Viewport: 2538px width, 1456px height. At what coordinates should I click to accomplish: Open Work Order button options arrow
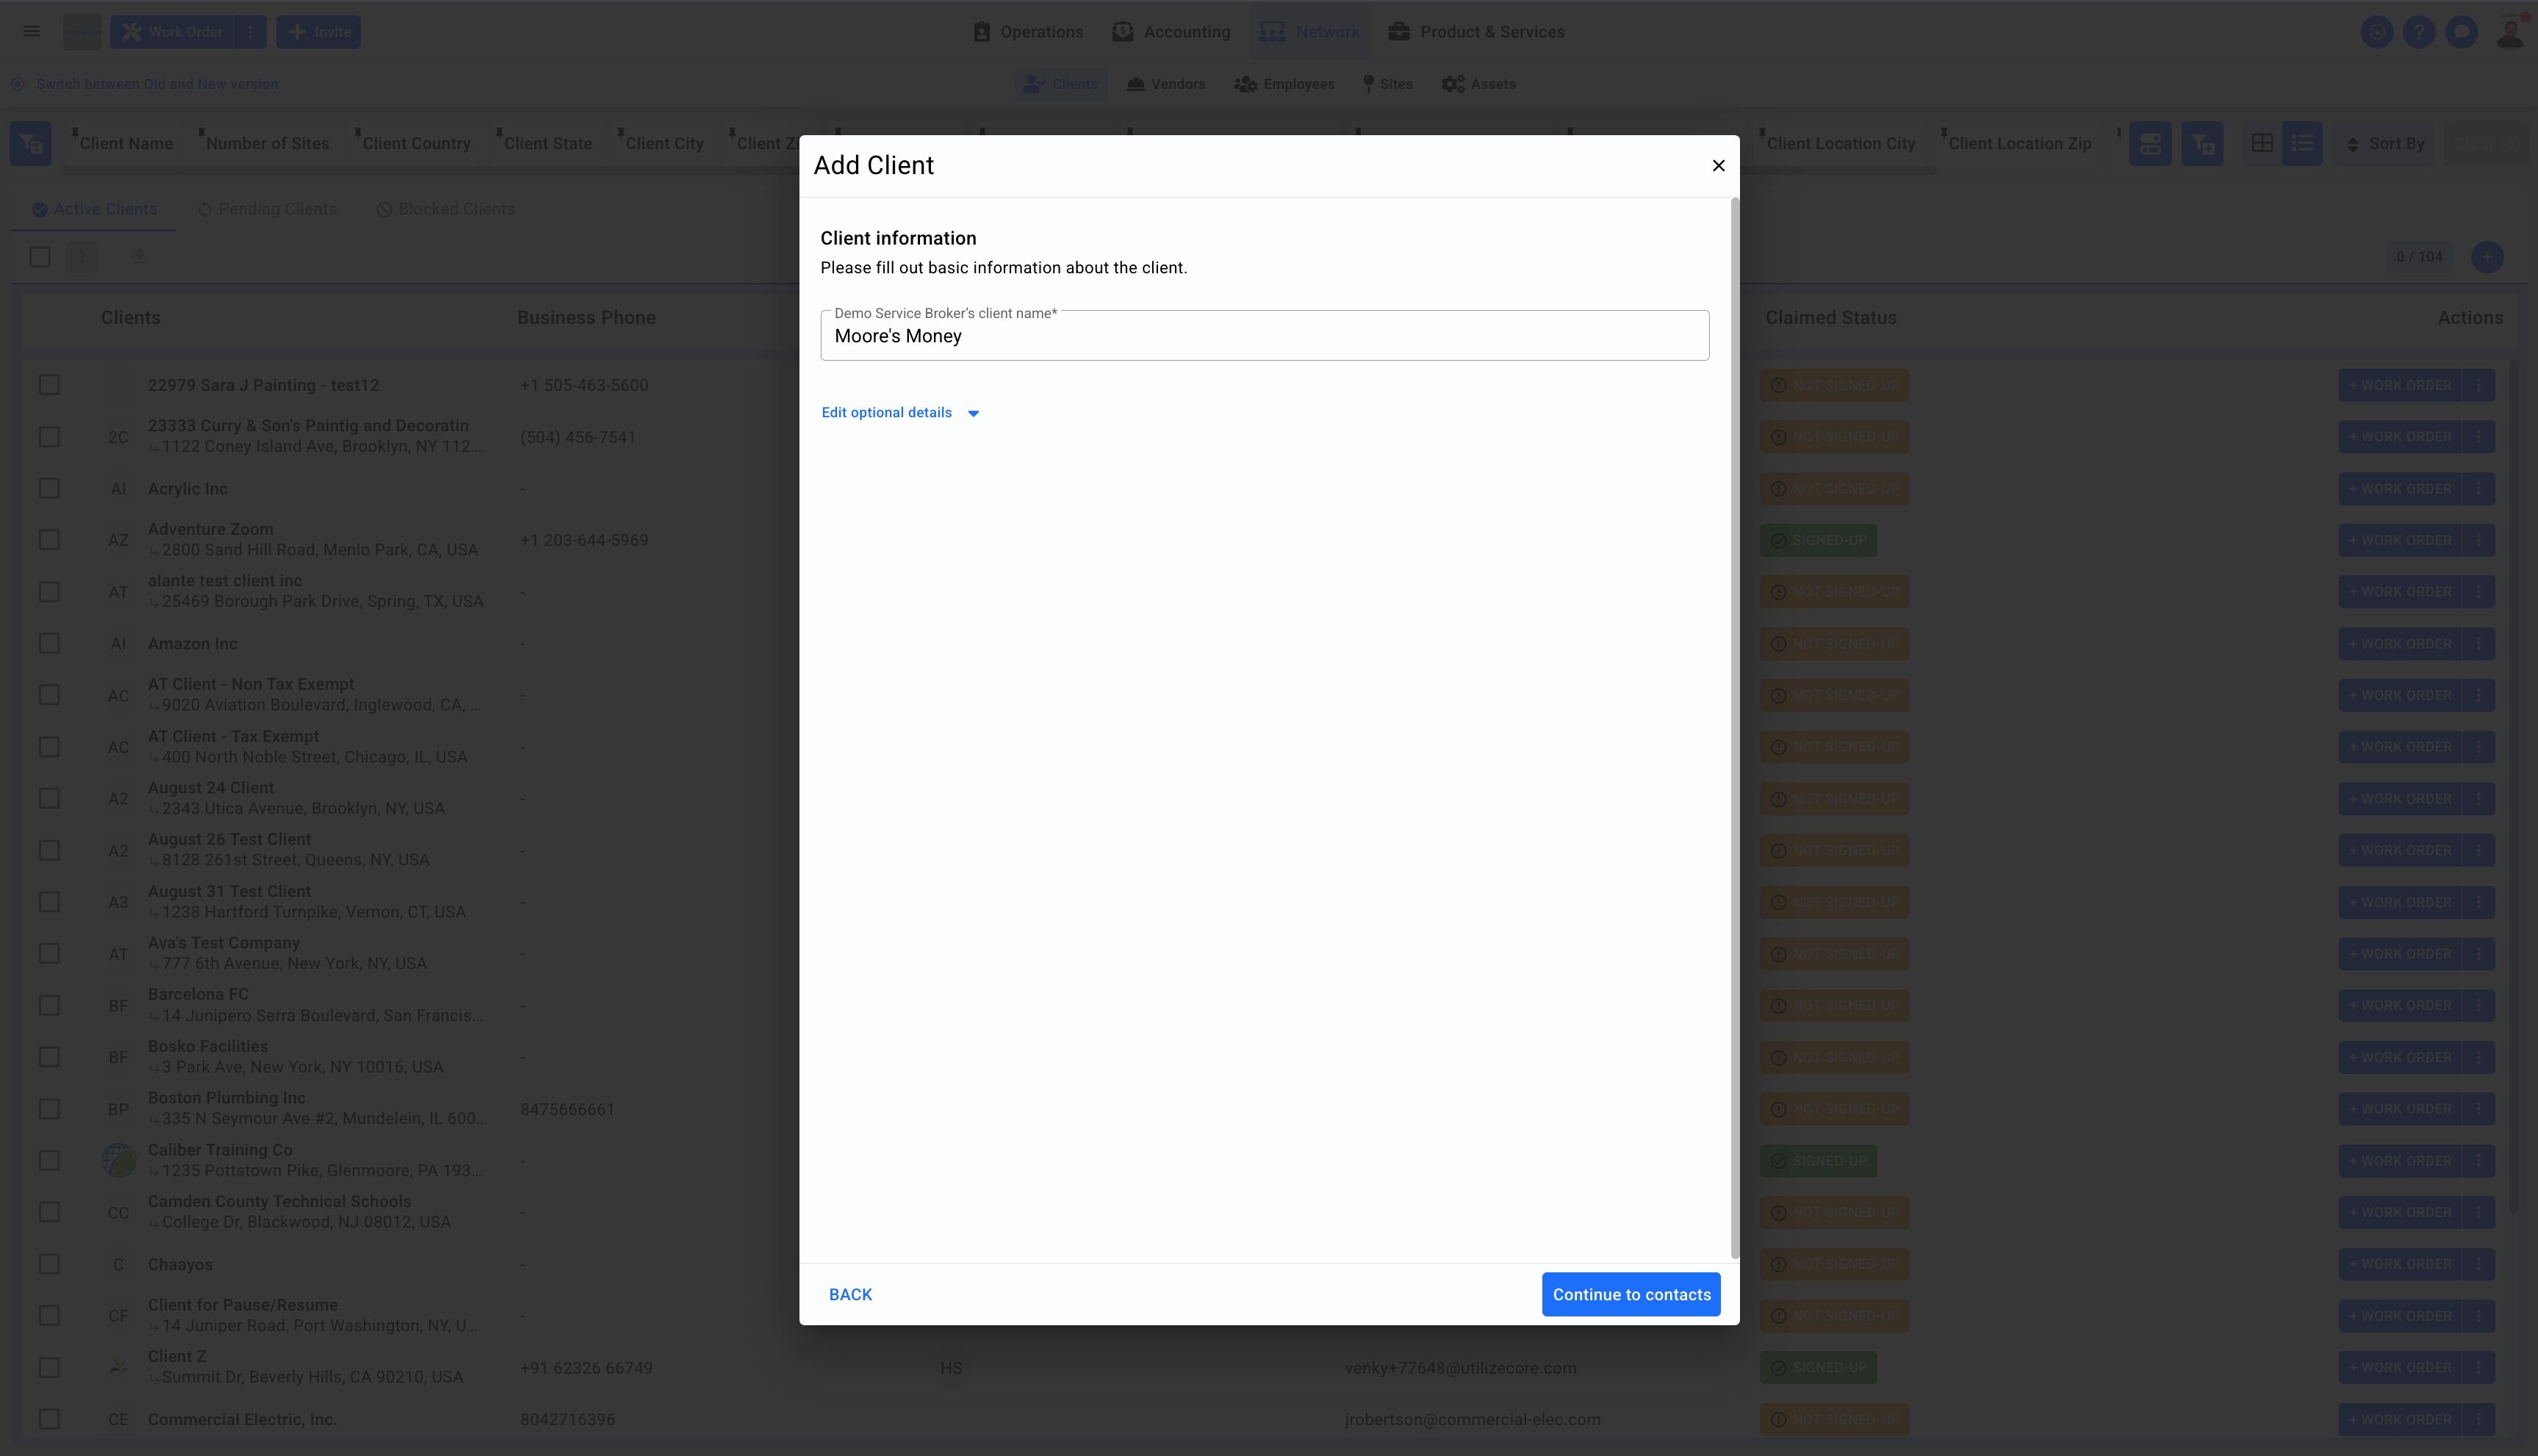[250, 32]
